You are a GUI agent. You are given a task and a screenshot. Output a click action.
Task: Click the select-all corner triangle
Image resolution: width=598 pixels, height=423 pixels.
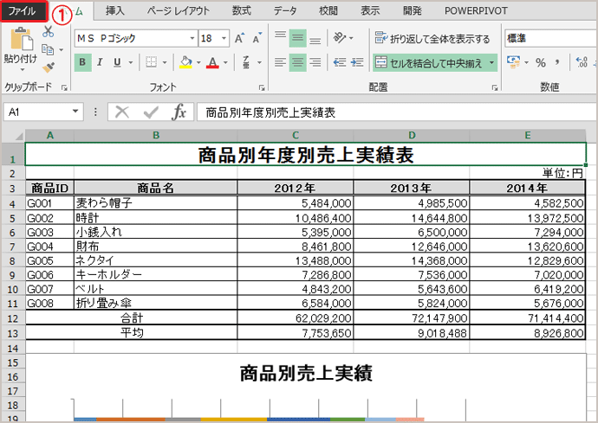[x=18, y=136]
